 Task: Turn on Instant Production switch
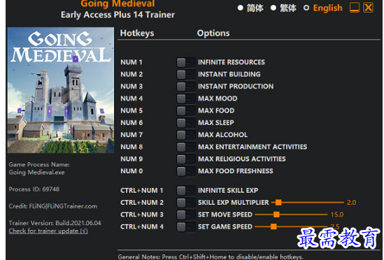coord(185,87)
